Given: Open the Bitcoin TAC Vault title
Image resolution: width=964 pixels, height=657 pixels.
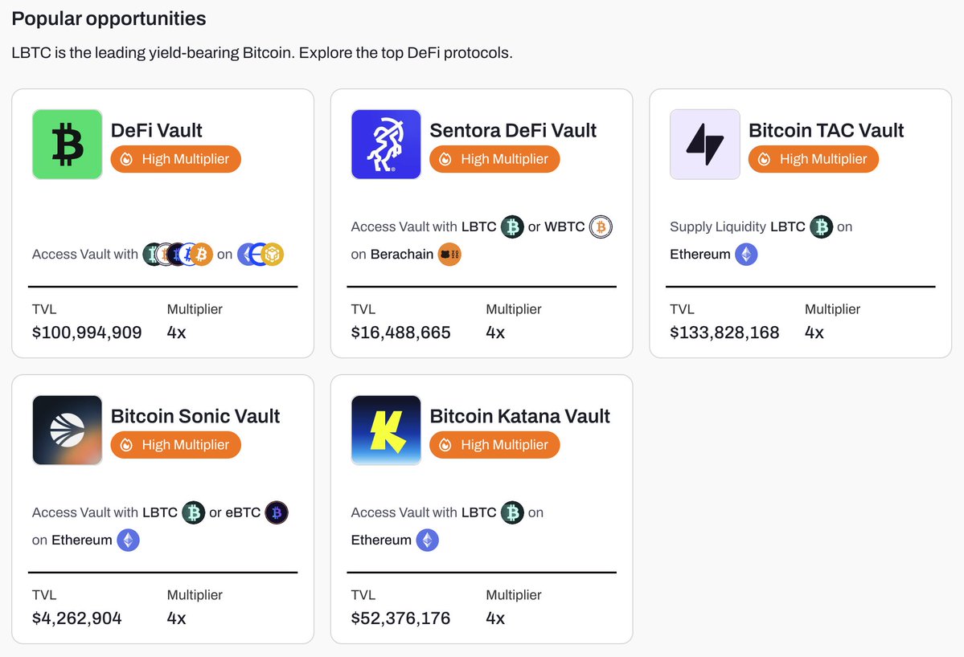Looking at the screenshot, I should tap(826, 130).
